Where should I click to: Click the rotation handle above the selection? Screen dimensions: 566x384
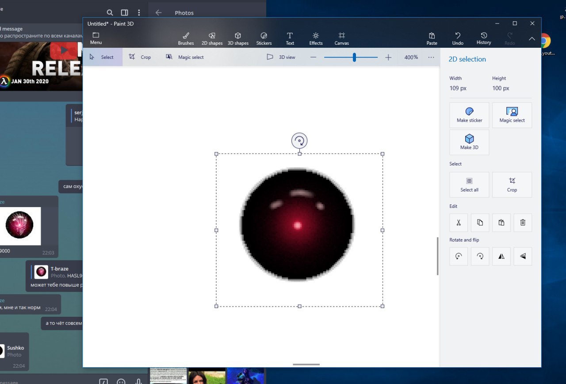(299, 141)
